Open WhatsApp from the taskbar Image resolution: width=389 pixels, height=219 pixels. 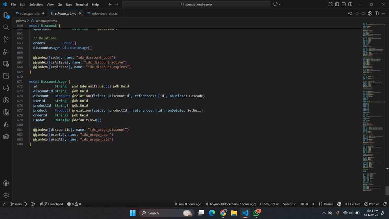(256, 213)
